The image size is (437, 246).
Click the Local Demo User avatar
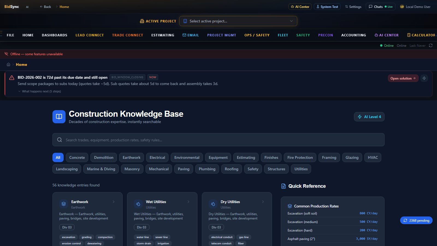coord(402,7)
